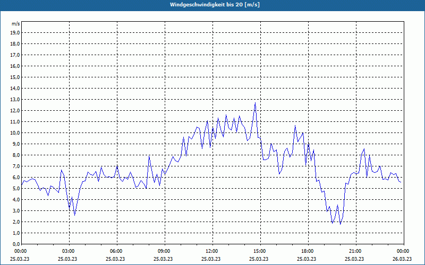Screen dimensions: 425x265
Task: Select the "3,0" y-axis label
Action: coord(16,210)
